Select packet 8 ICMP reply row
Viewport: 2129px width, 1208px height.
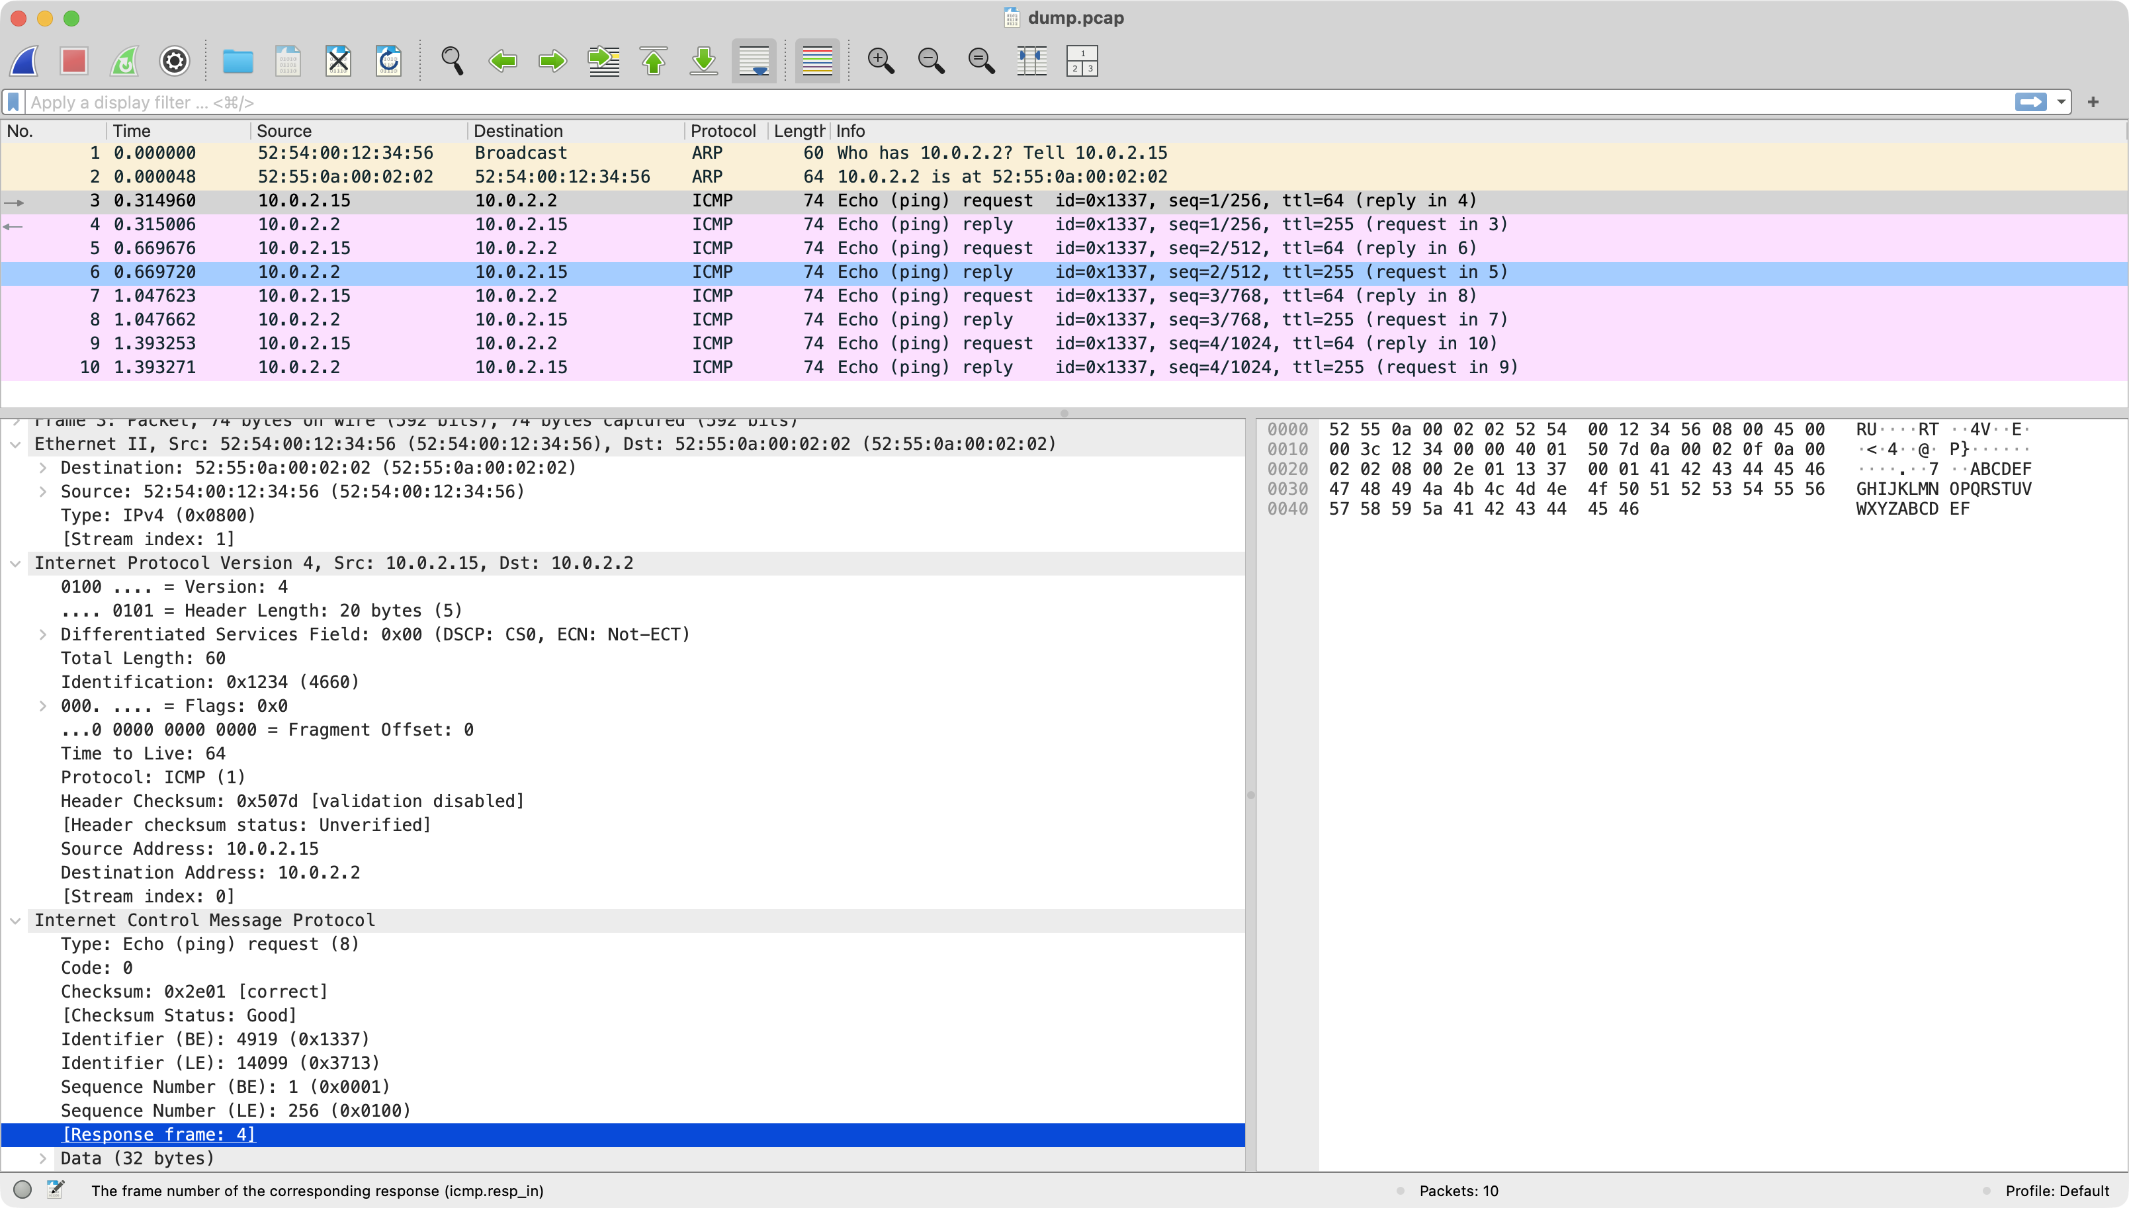point(830,320)
